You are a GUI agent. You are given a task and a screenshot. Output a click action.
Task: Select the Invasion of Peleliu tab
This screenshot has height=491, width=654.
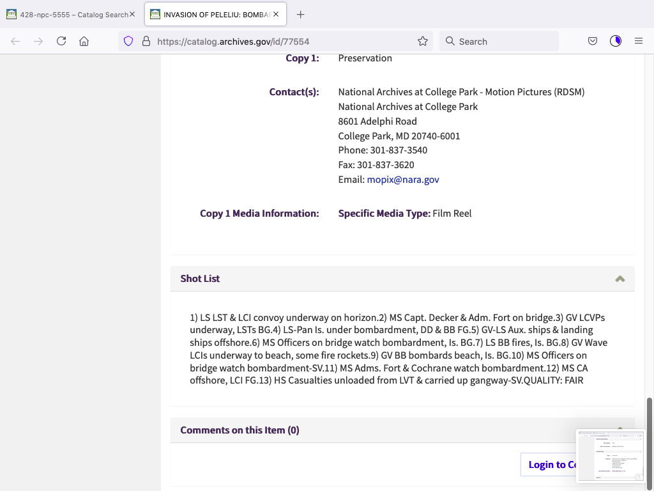[211, 14]
